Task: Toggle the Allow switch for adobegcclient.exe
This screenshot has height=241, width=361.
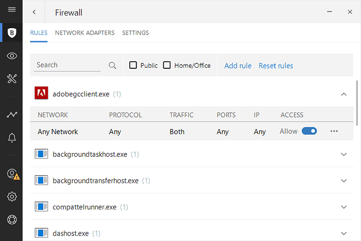Action: tap(309, 131)
